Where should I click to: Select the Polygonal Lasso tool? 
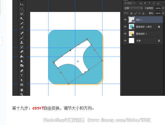coord(22,14)
